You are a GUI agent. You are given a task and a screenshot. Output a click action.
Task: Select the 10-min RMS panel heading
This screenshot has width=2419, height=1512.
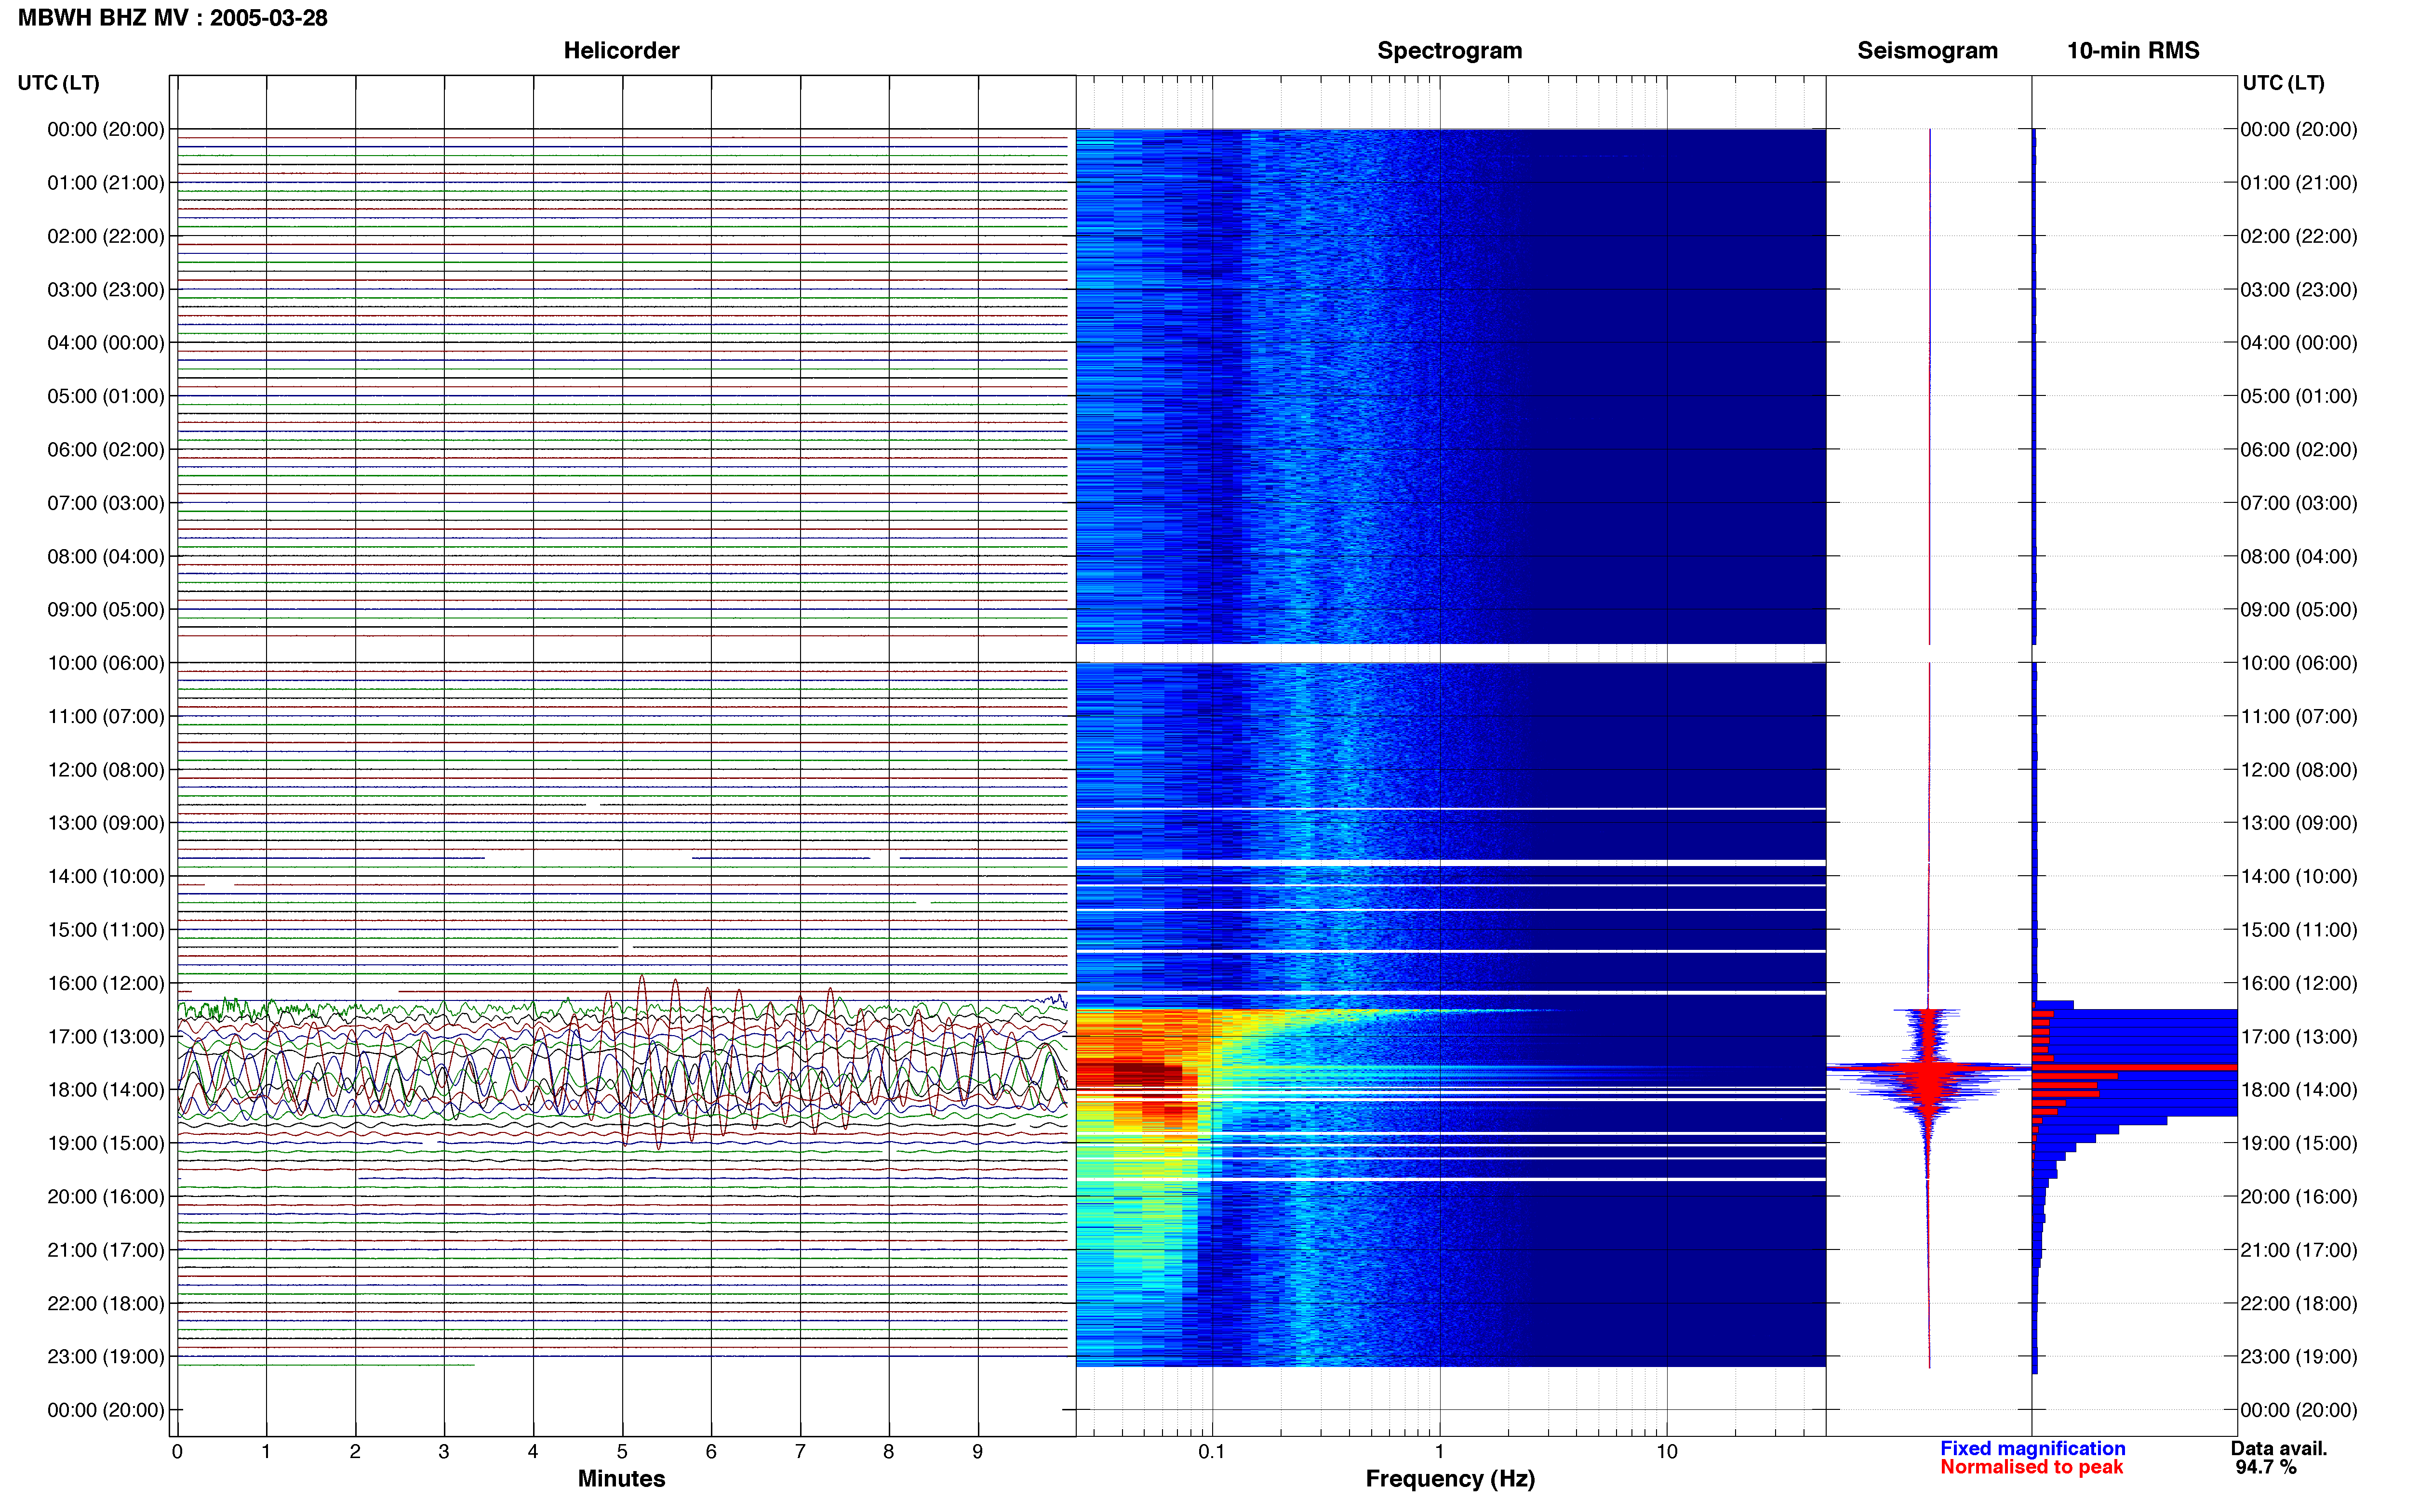[x=2133, y=51]
